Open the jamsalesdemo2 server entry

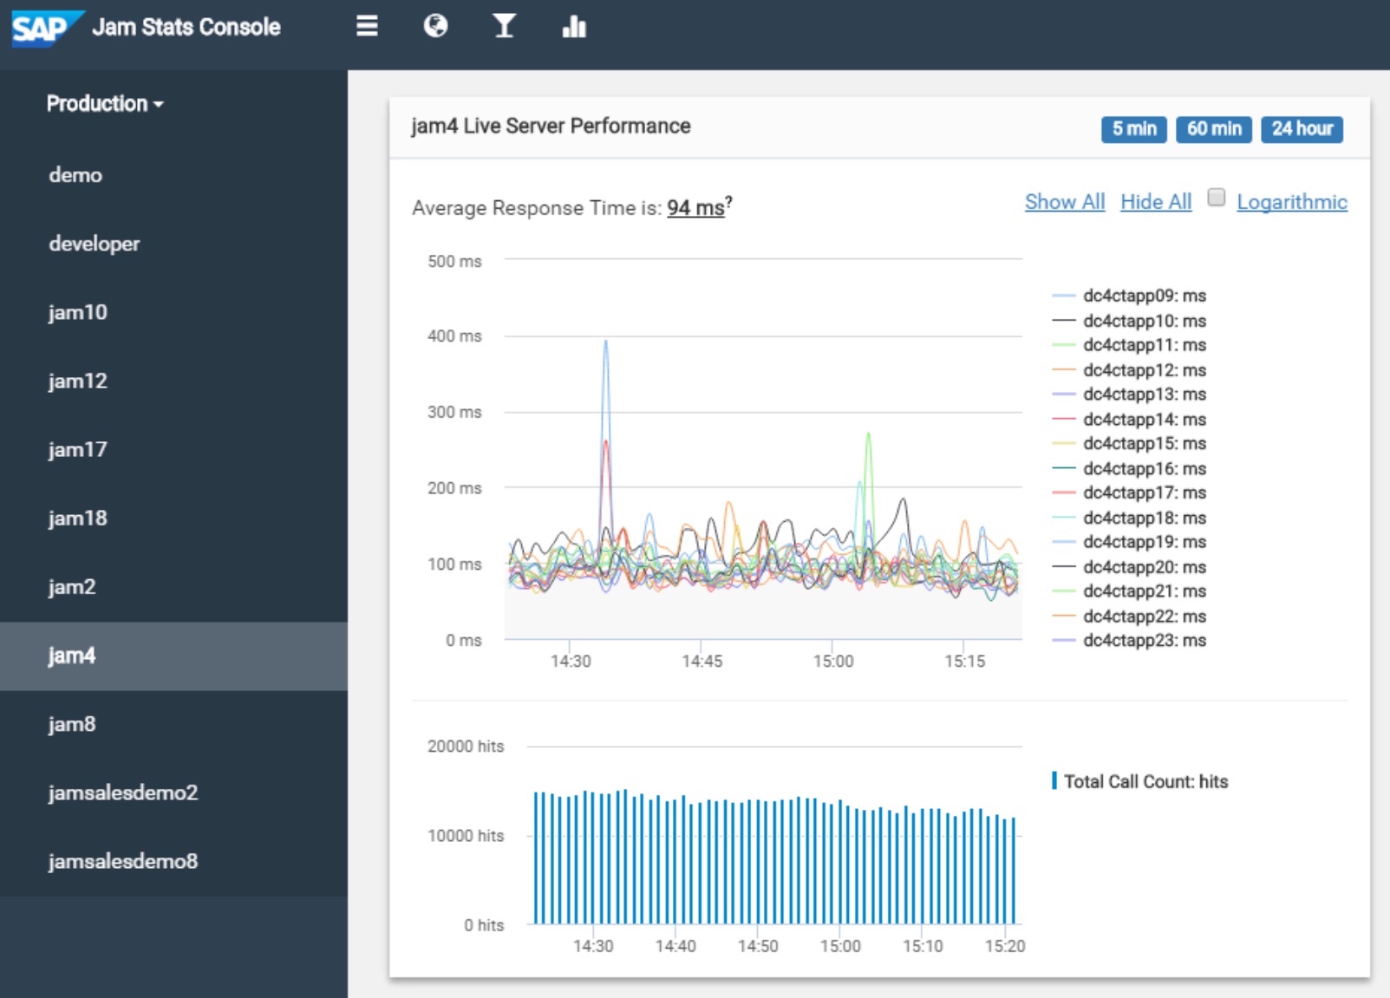(123, 793)
